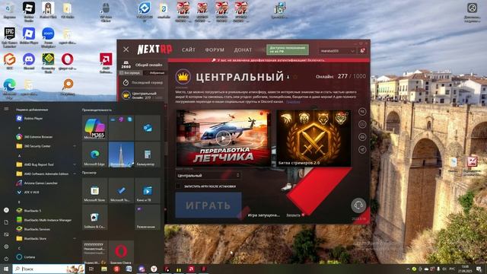Viewport: 487px width, 274px height.
Task: Click the YouTube social icon in launcher
Action: (x=362, y=137)
